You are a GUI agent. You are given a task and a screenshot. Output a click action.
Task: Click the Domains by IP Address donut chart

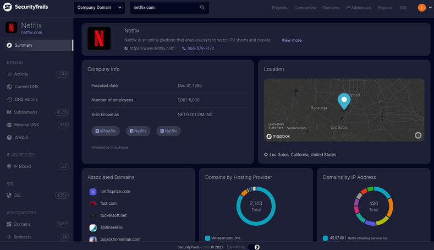pos(373,206)
